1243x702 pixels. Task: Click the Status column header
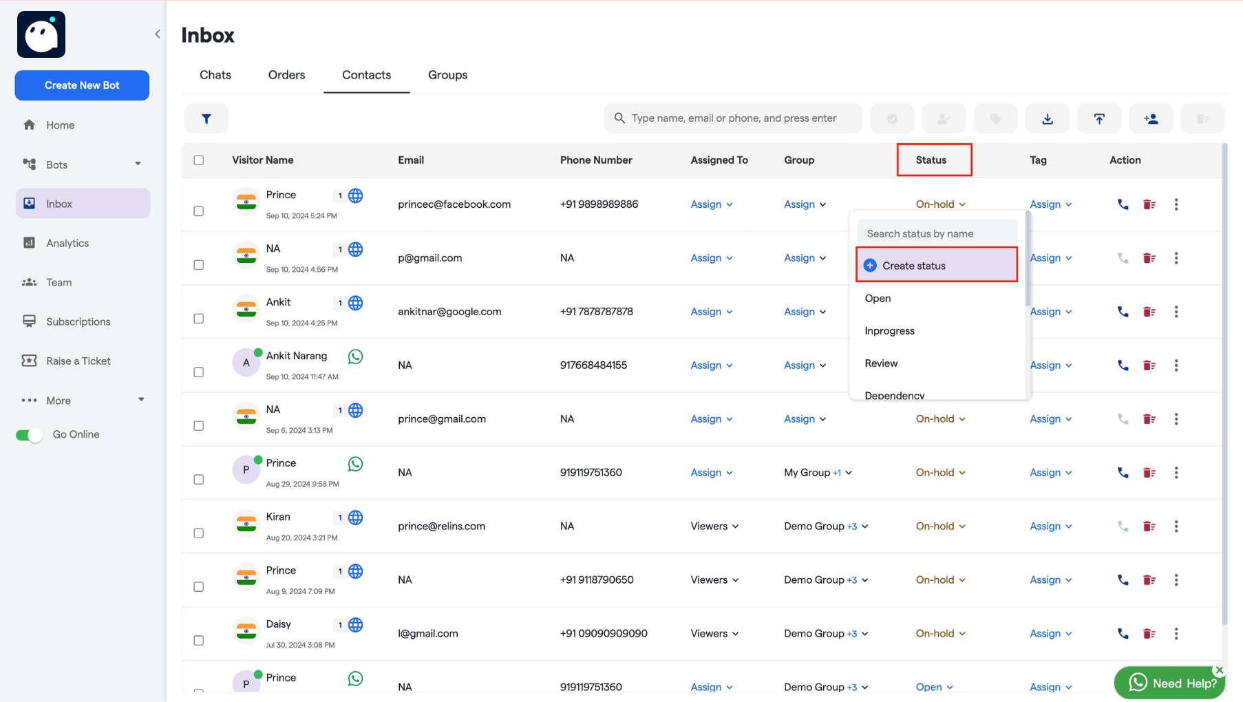931,160
